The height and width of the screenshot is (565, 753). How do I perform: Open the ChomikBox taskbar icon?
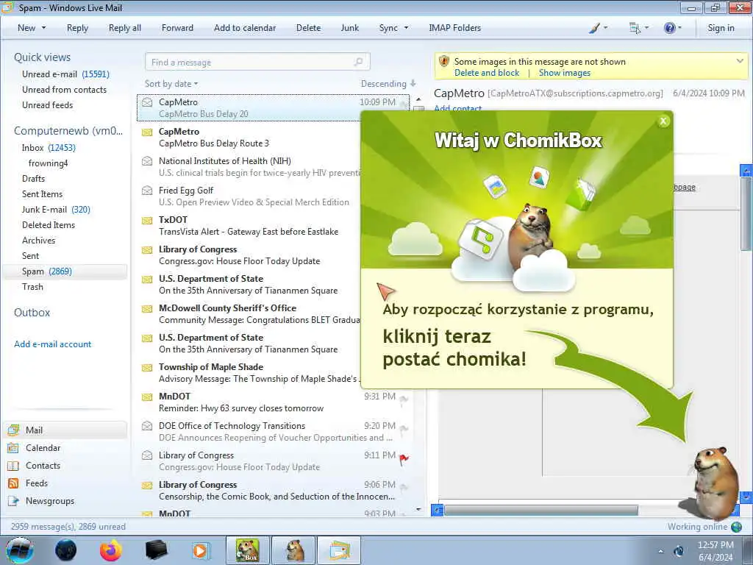pos(247,550)
